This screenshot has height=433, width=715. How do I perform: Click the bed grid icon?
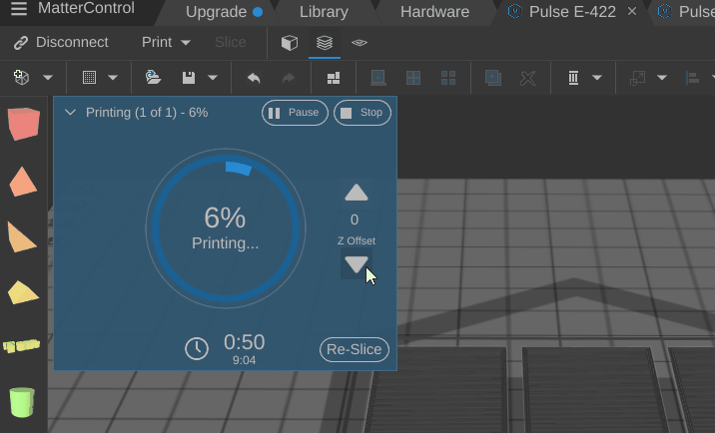point(90,78)
